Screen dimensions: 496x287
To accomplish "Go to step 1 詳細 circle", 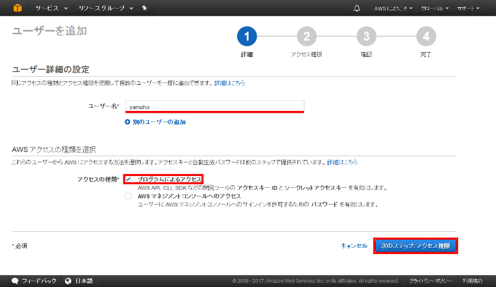I will 247,36.
